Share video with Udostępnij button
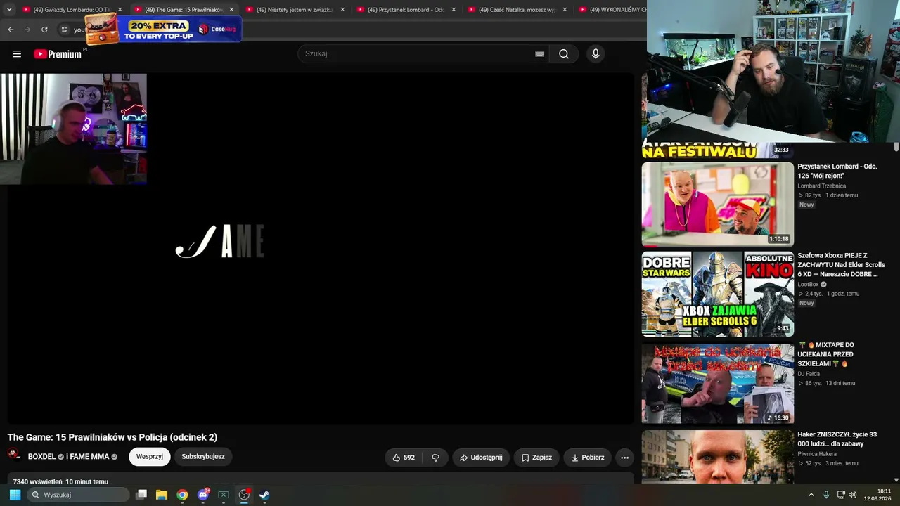 pyautogui.click(x=481, y=458)
